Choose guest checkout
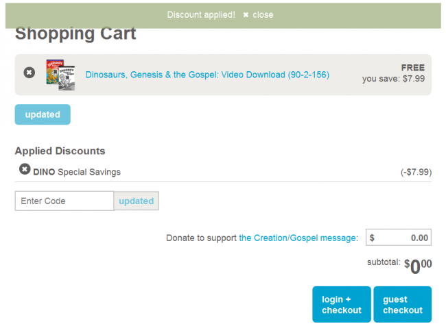This screenshot has height=326, width=446. pos(402,305)
